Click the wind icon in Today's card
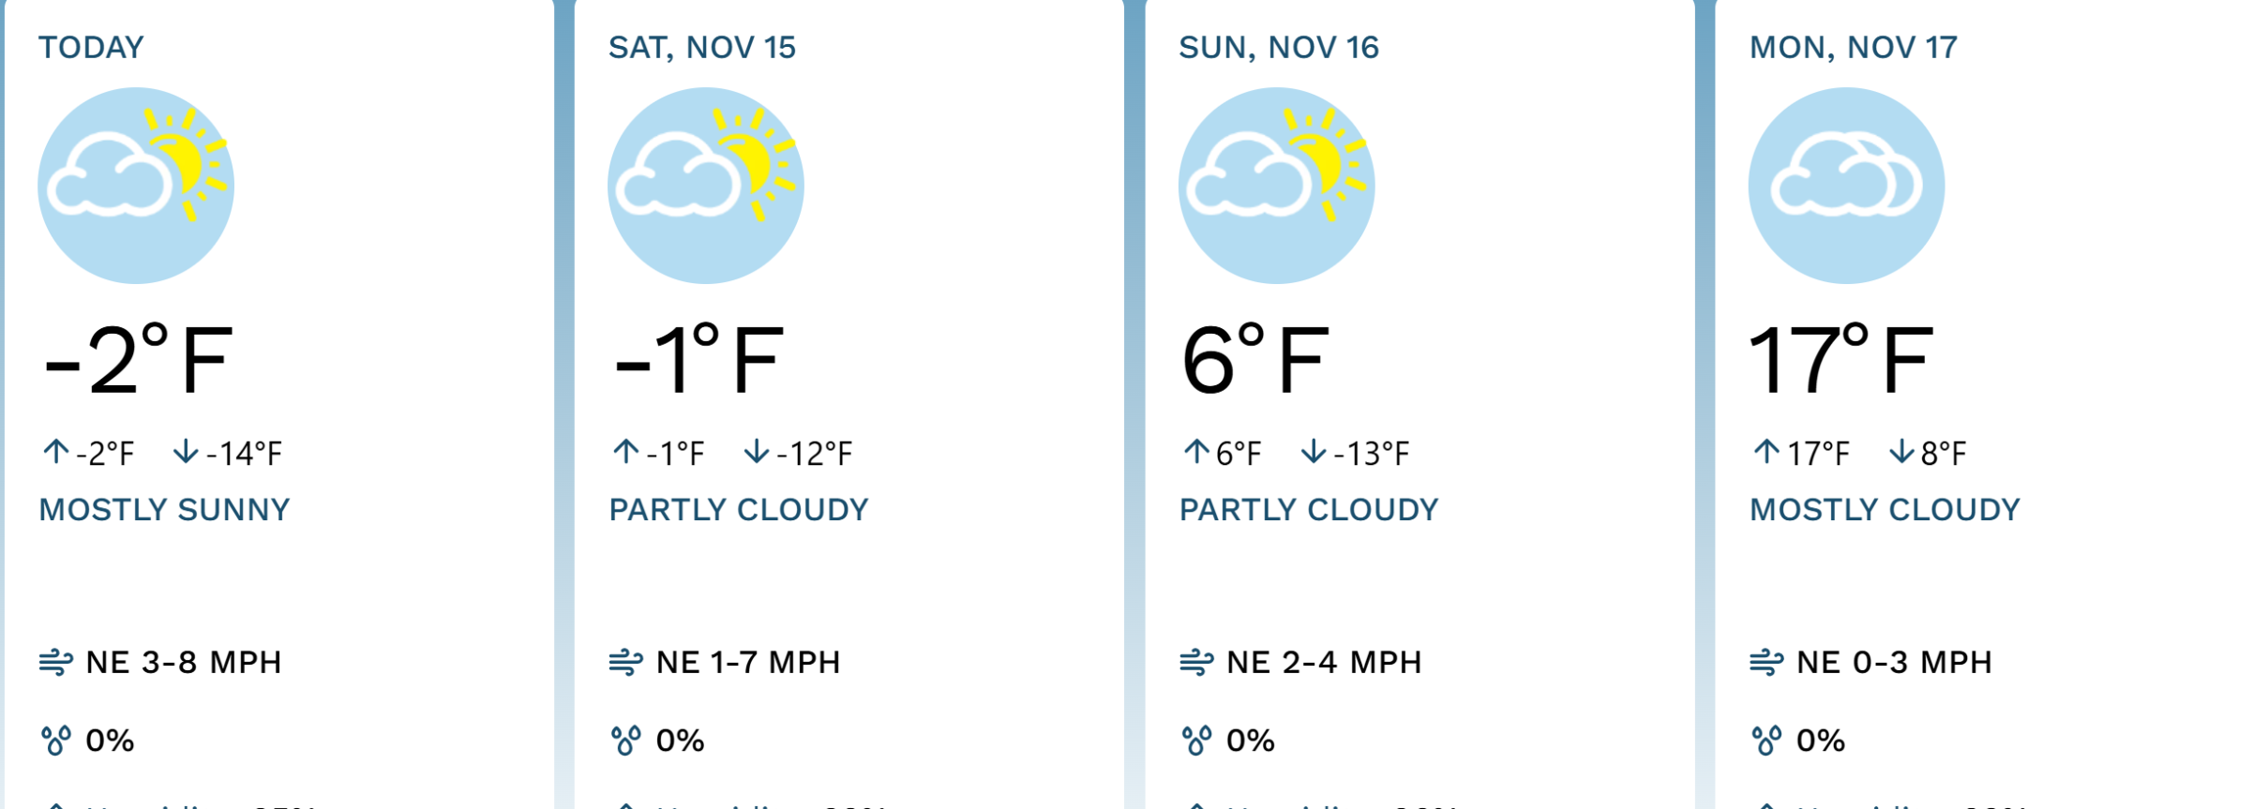This screenshot has height=809, width=2253. (55, 663)
